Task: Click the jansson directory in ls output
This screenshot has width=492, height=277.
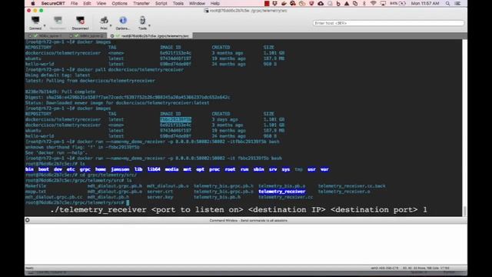Action: (120, 169)
